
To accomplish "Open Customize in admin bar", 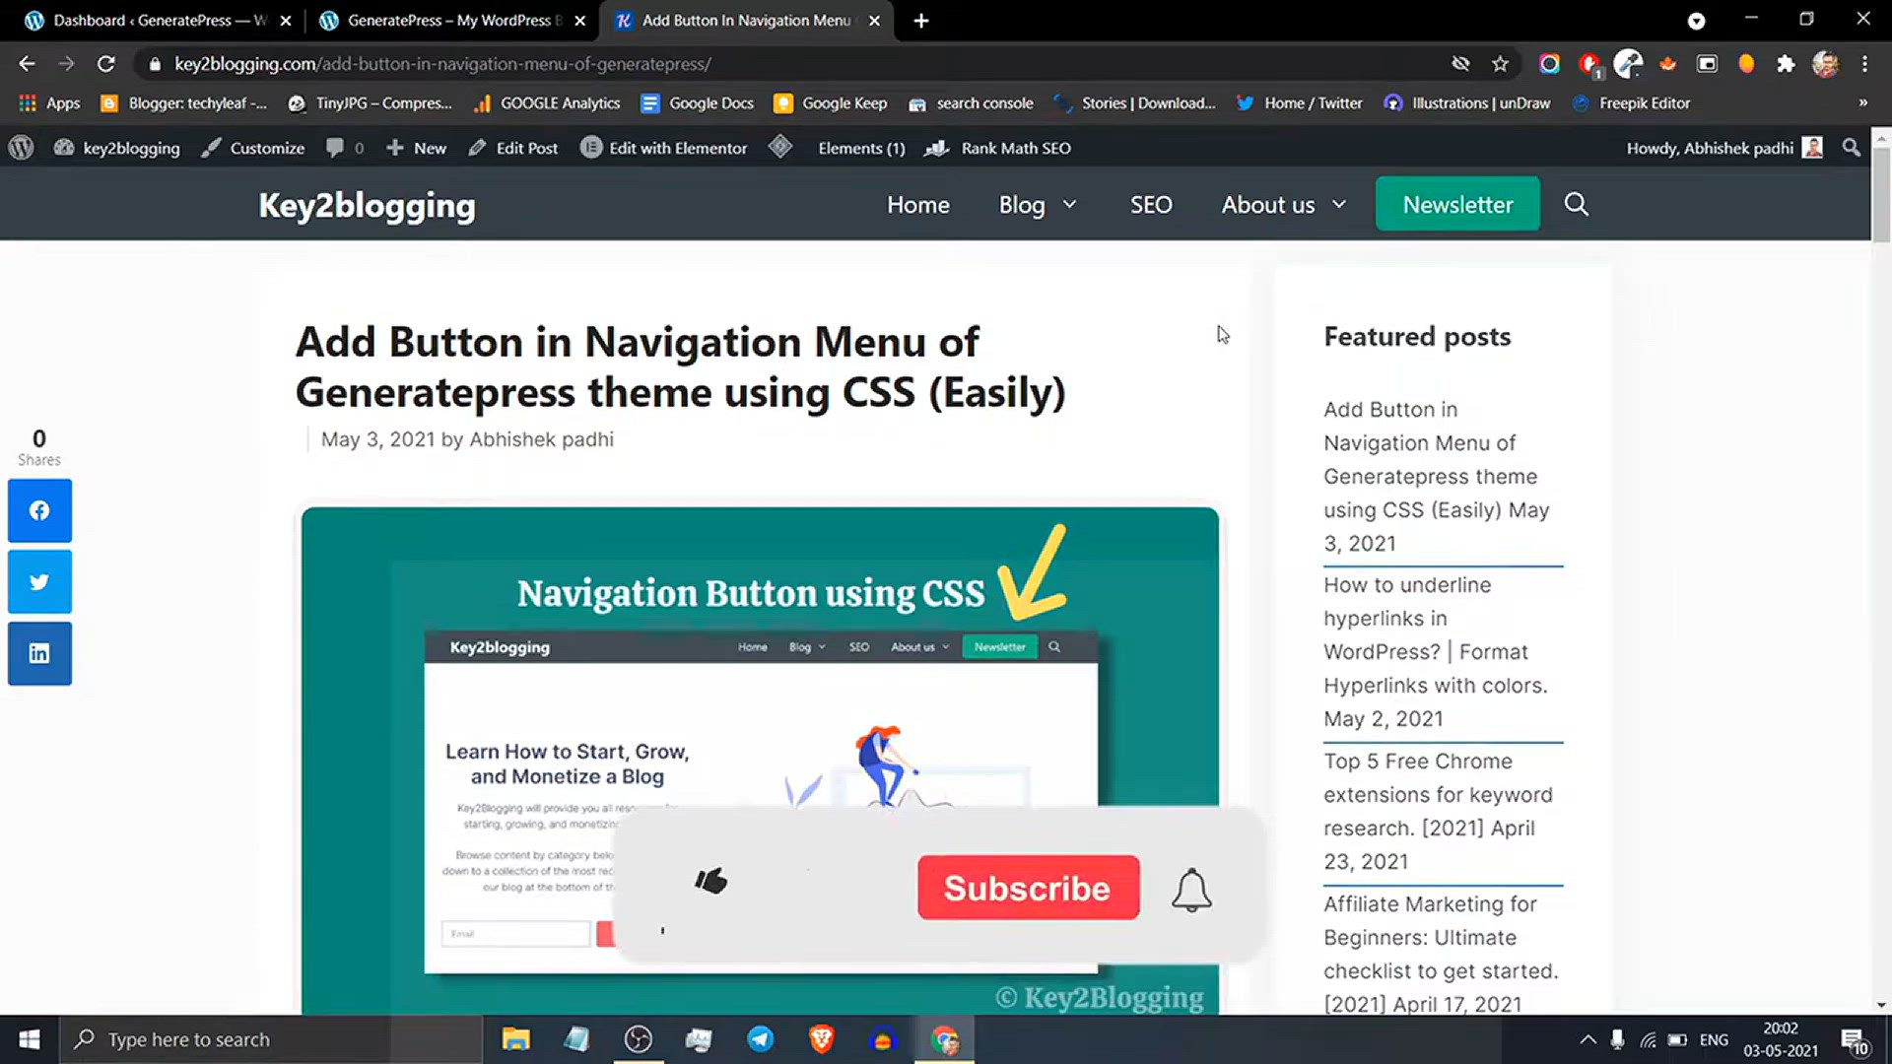I will tap(253, 148).
